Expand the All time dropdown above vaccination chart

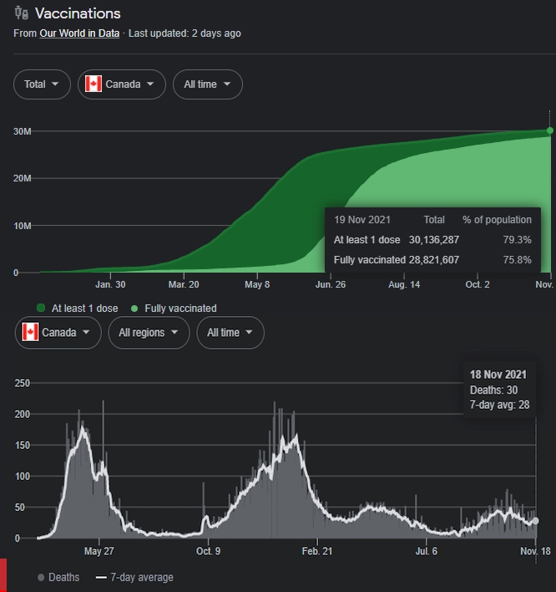click(208, 84)
